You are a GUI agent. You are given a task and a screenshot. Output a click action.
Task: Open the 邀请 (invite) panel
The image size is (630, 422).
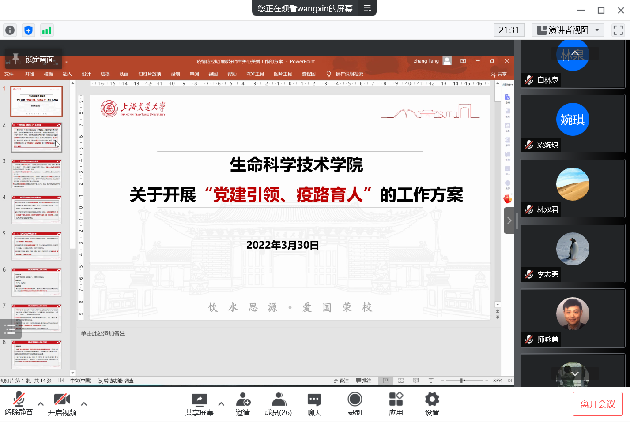click(243, 404)
